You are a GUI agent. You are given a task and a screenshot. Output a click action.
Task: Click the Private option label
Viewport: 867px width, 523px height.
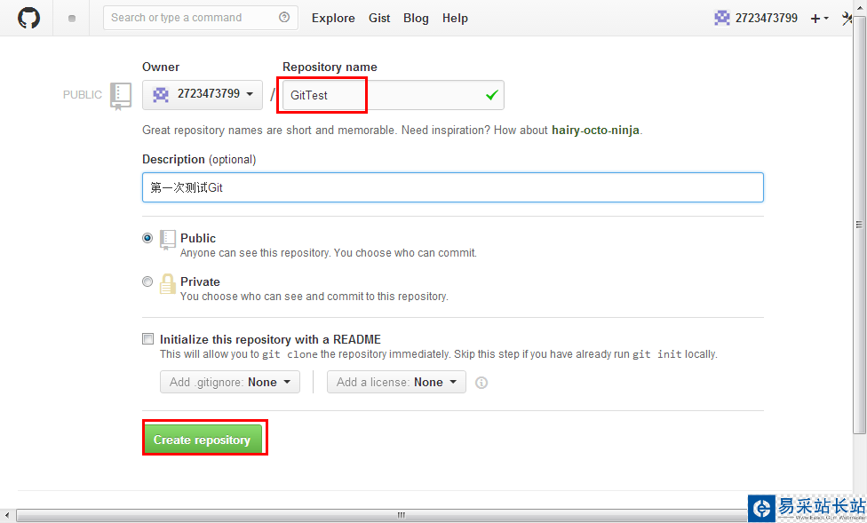[200, 282]
